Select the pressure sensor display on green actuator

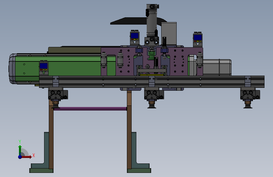[x=43, y=68]
